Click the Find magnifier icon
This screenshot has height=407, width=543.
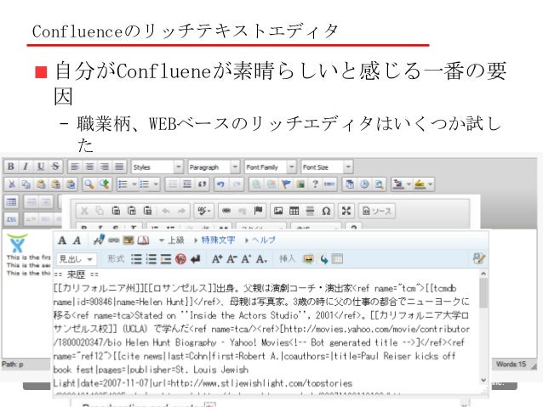click(x=89, y=184)
